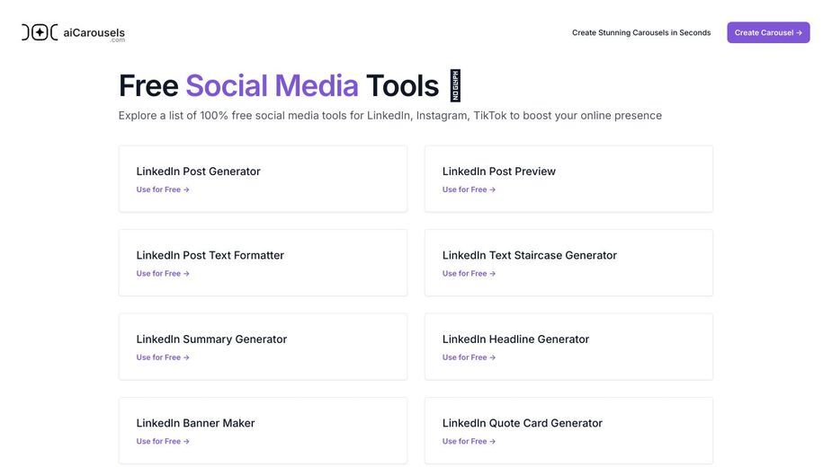Open the LinkedIn Headline Generator title

click(x=515, y=339)
